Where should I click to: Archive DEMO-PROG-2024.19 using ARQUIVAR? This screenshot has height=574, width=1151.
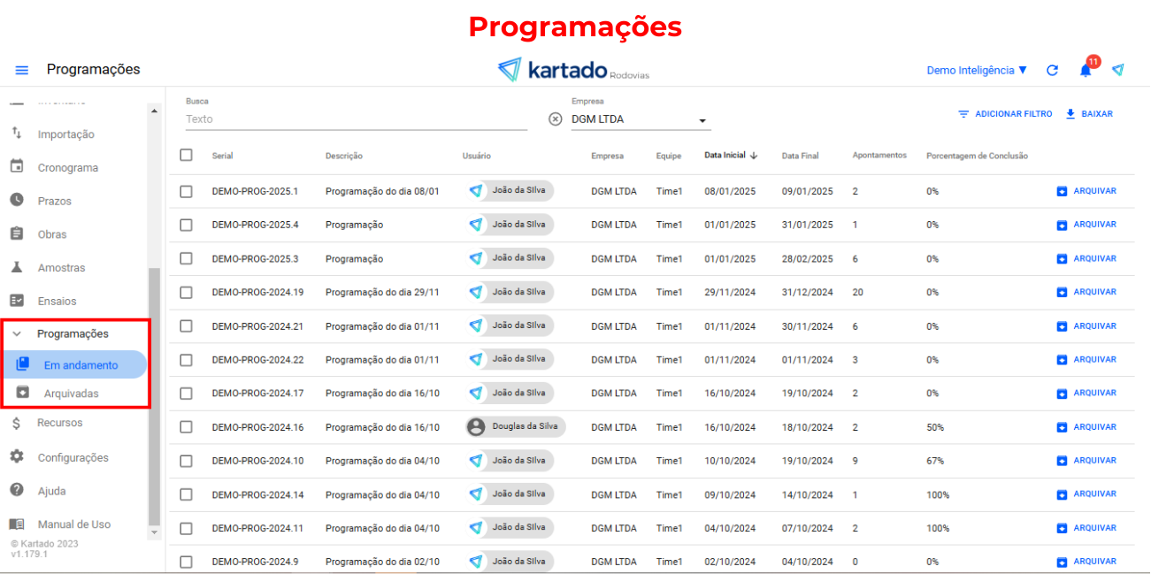1086,292
